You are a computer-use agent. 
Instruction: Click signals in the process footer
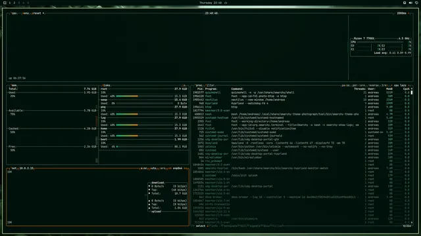[255, 226]
